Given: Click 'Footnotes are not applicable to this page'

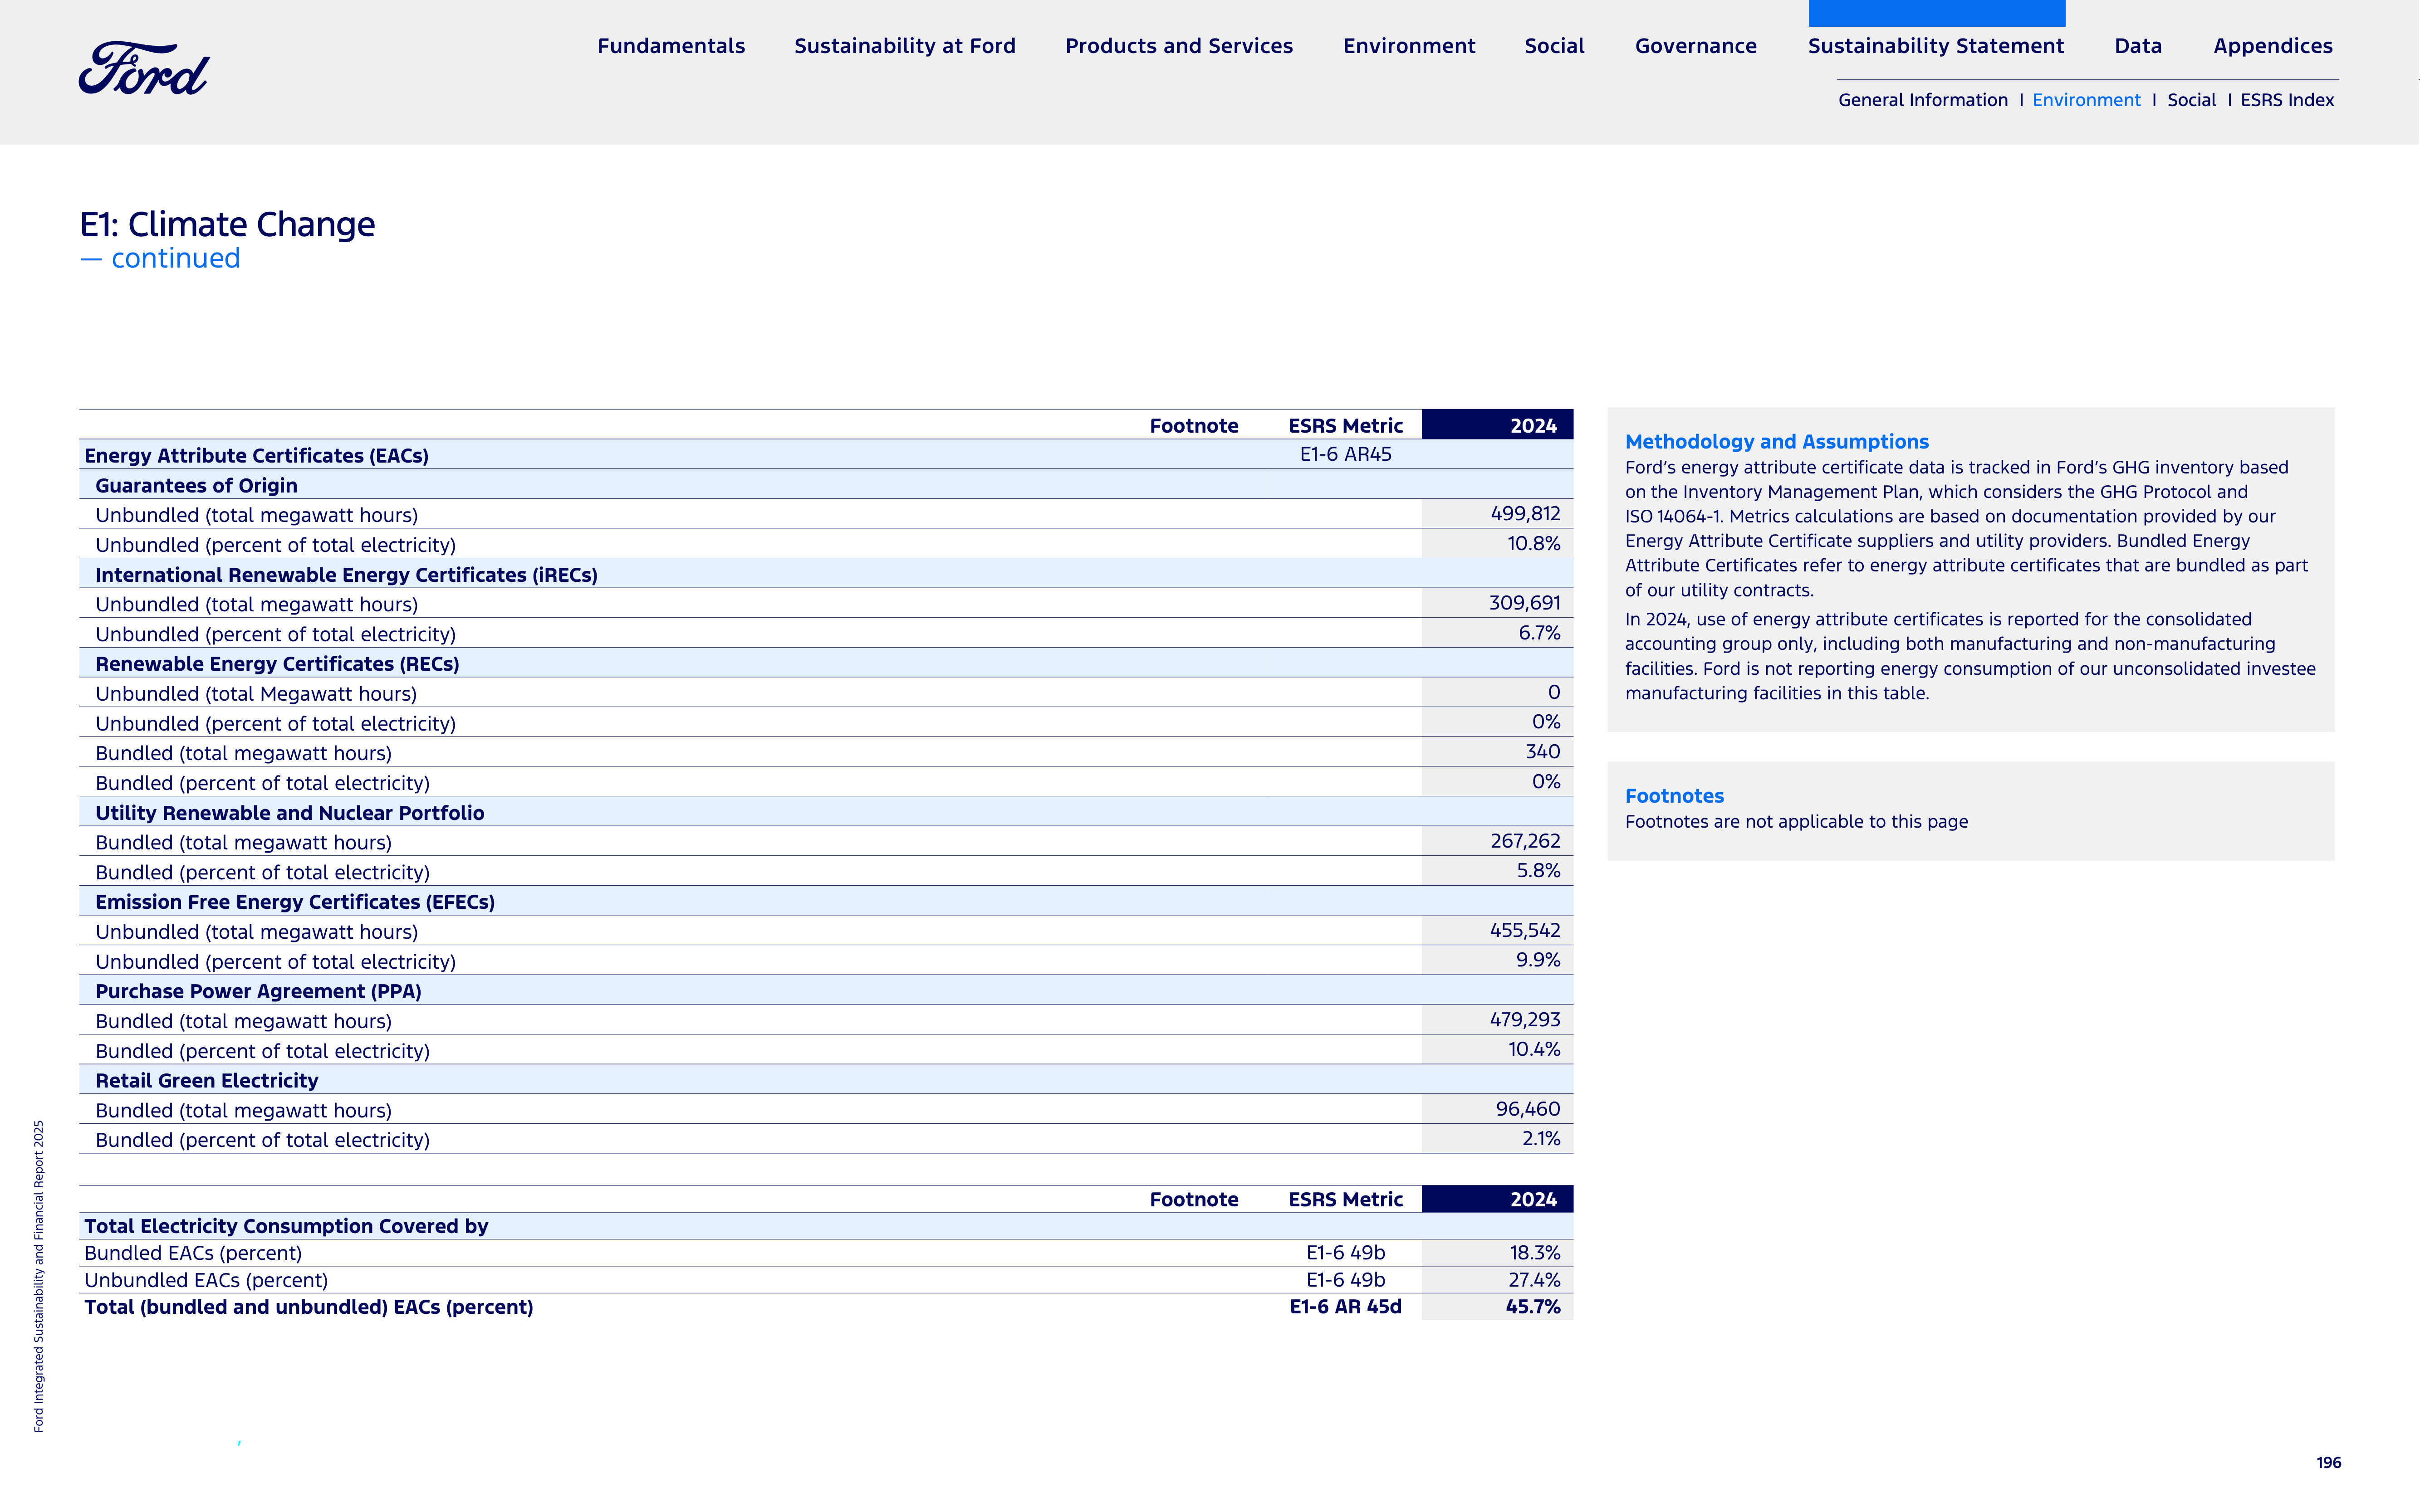Looking at the screenshot, I should pyautogui.click(x=1796, y=822).
